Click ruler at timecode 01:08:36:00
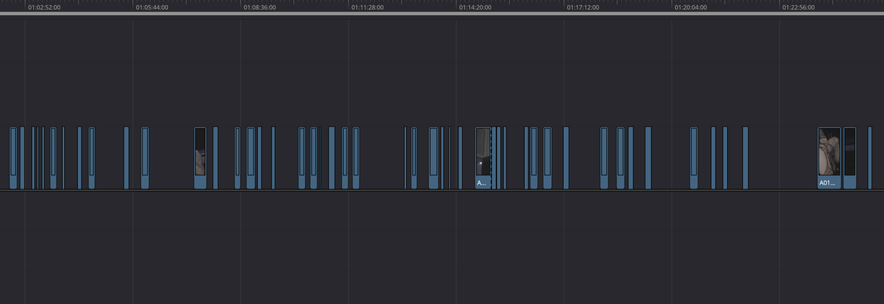This screenshot has height=304, width=884. [260, 7]
